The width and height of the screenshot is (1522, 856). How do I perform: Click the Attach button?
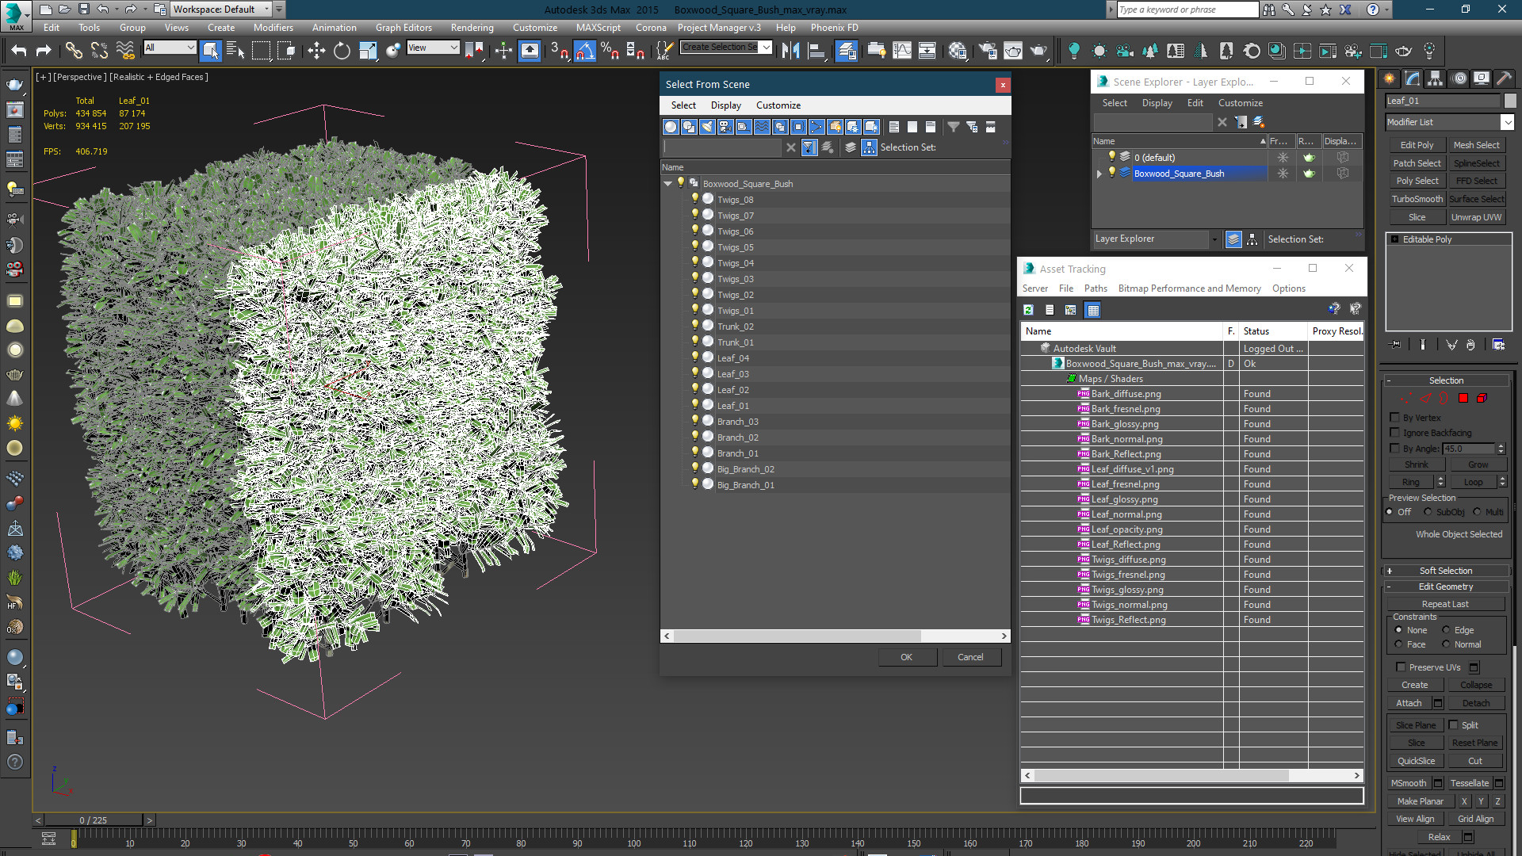pos(1409,703)
